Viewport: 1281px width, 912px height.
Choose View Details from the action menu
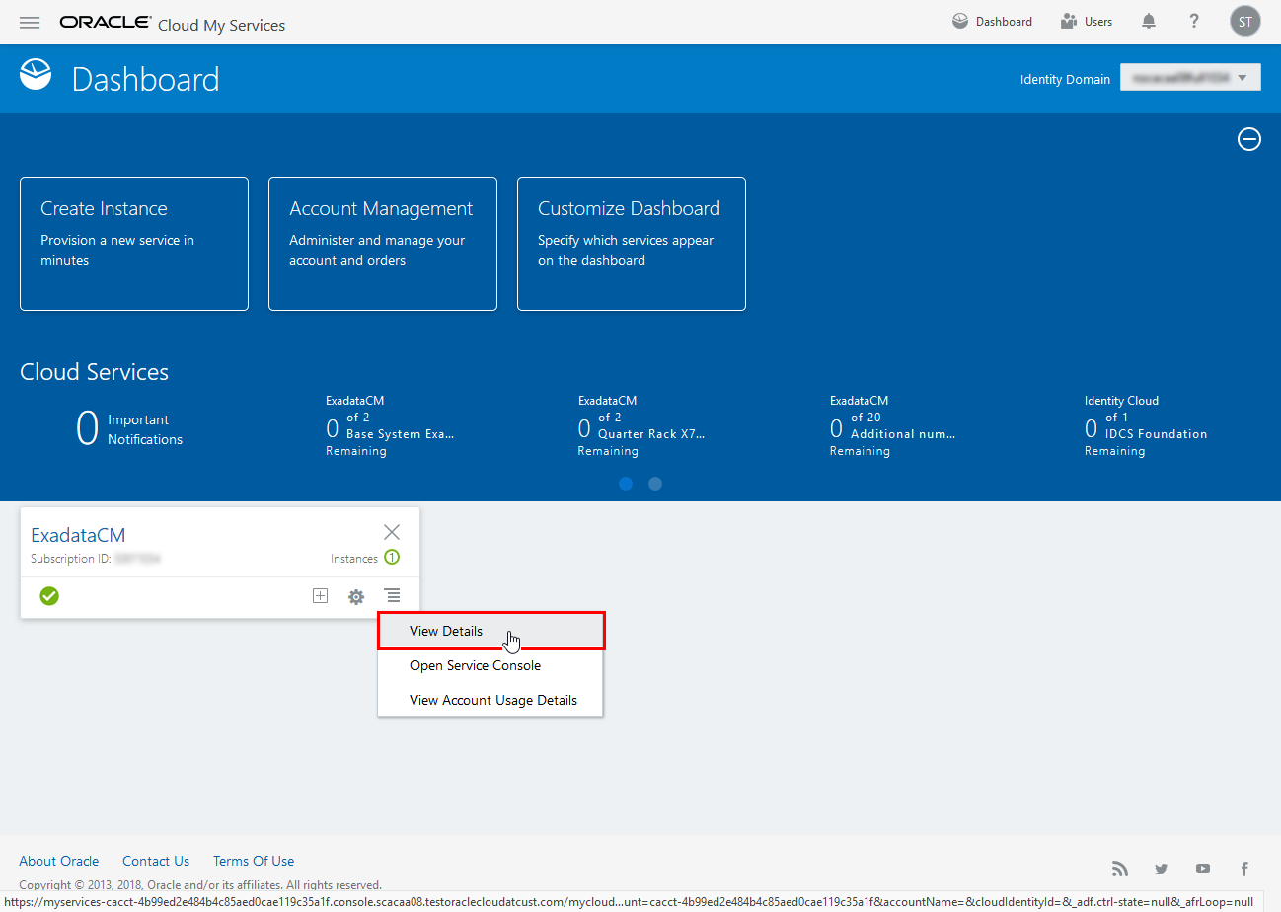tap(491, 631)
